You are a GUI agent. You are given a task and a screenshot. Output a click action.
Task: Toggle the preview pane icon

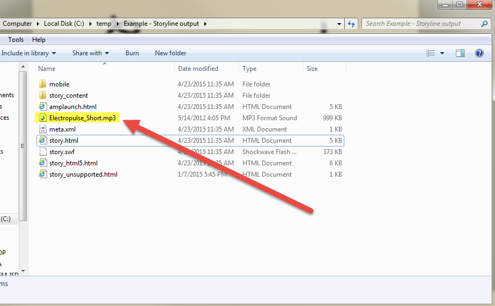(460, 53)
